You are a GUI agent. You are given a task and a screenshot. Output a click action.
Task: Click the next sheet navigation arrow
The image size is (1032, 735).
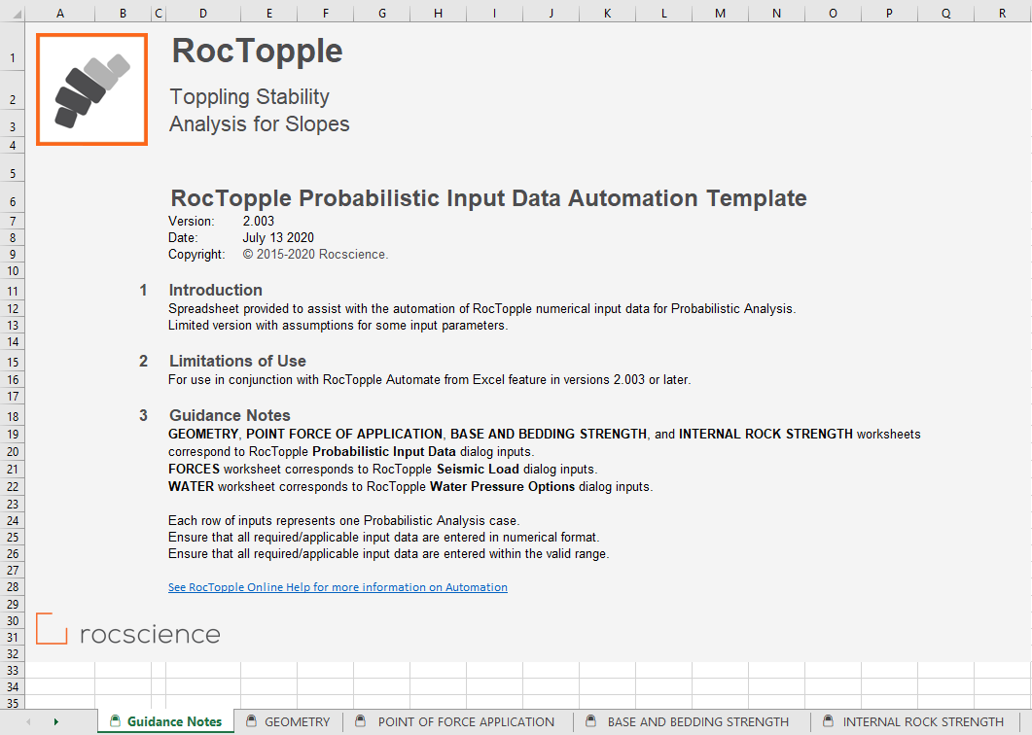point(55,721)
